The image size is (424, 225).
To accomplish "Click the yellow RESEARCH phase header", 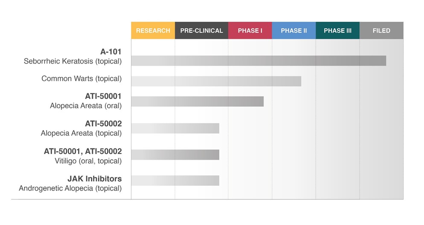I will [153, 31].
